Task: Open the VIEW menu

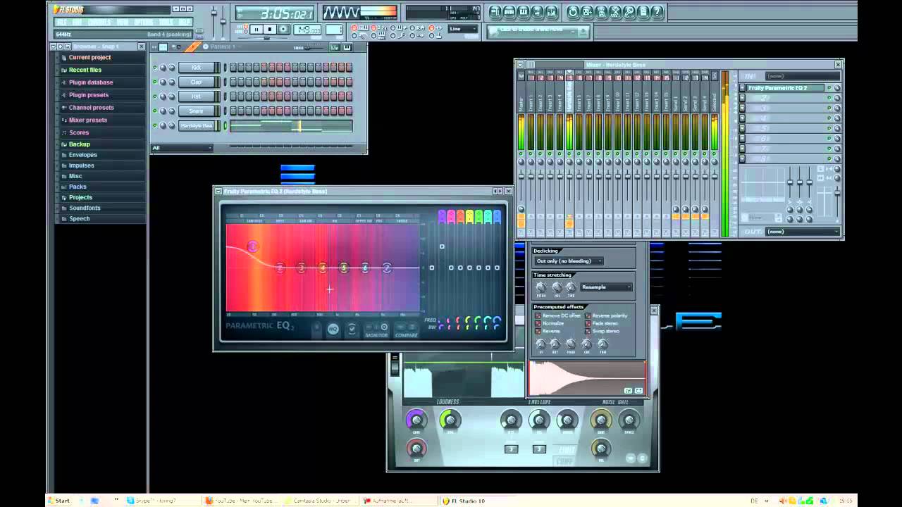Action: 123,22
